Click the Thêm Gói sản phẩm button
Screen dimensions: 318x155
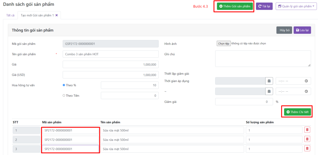point(235,6)
